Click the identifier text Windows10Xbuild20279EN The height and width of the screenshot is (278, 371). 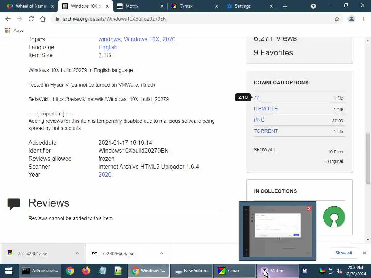pos(133,151)
